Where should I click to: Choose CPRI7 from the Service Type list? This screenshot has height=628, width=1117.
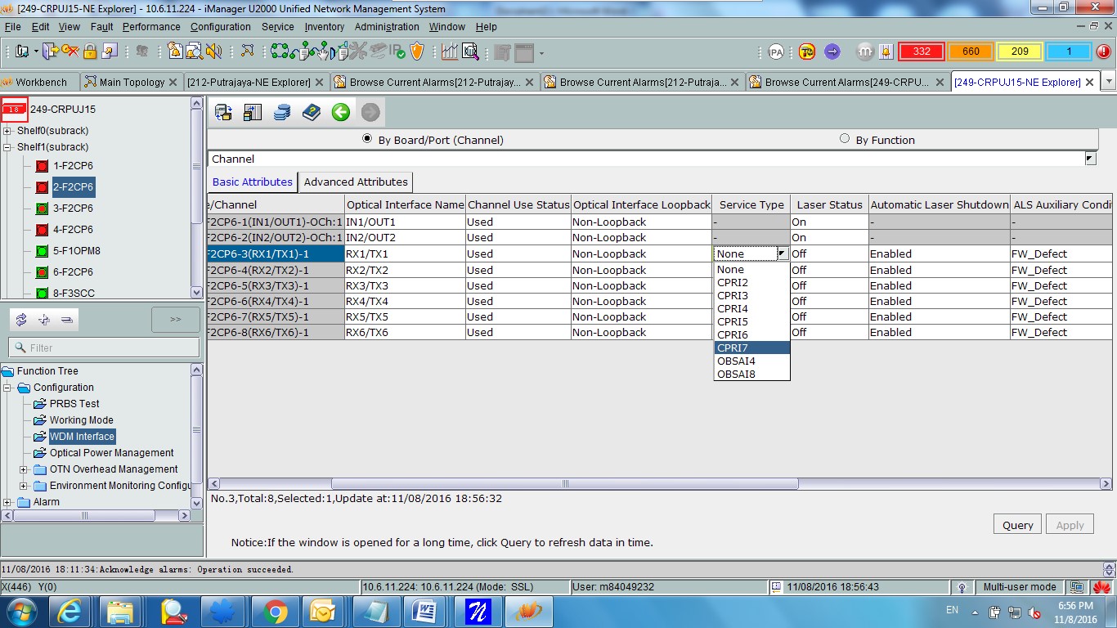pos(751,348)
